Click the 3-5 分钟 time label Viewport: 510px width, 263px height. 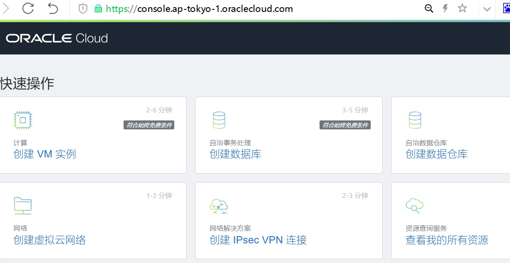coord(355,110)
